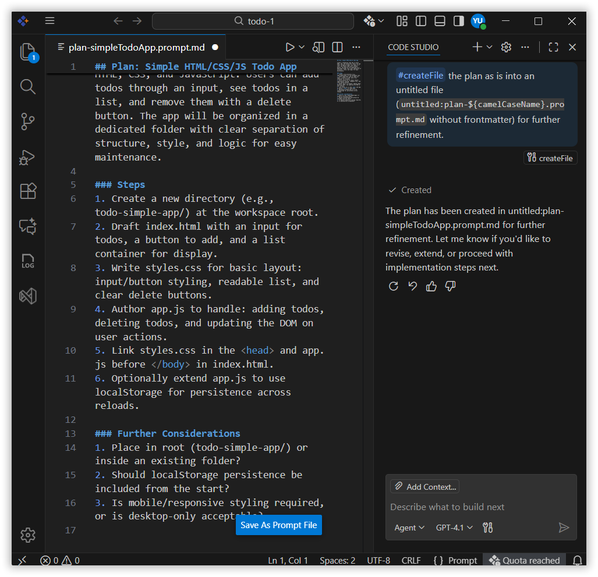
Task: Open the hamburger application menu
Action: pos(50,21)
